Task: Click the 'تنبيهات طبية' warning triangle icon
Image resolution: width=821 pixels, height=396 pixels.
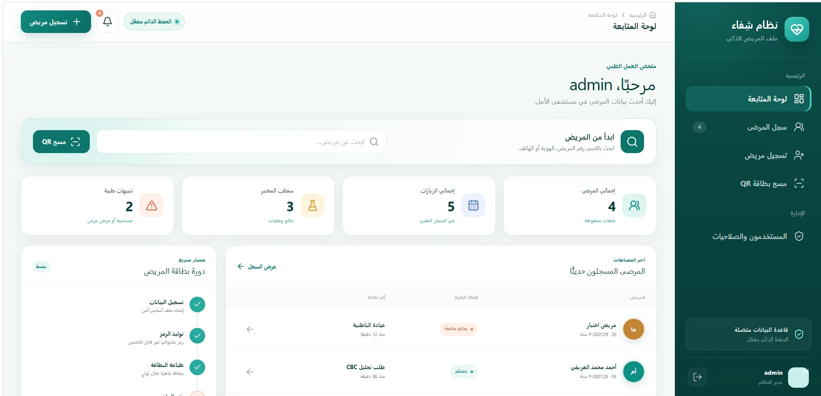Action: point(151,206)
